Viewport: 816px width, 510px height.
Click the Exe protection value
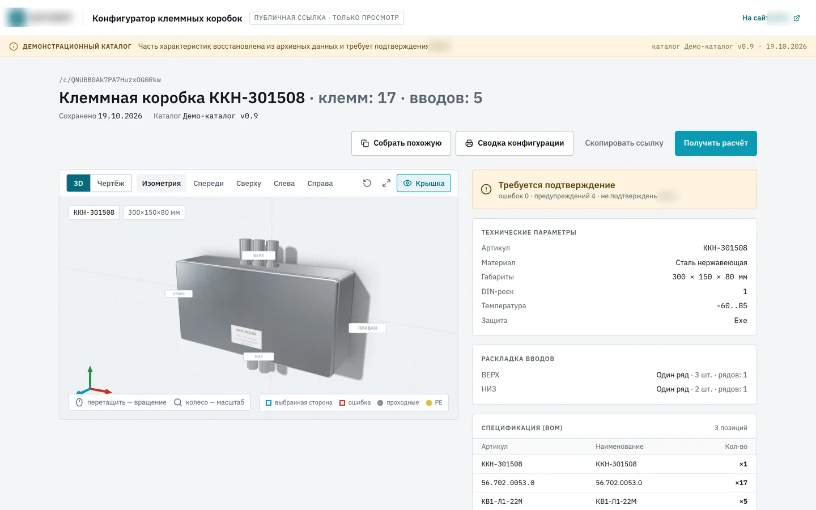click(x=741, y=321)
